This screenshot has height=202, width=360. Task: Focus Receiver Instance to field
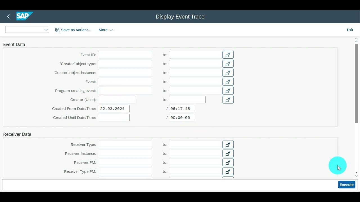pyautogui.click(x=196, y=153)
